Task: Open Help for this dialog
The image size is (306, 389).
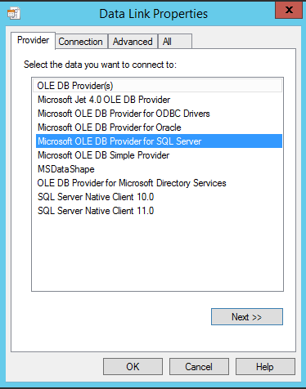Action: (265, 367)
